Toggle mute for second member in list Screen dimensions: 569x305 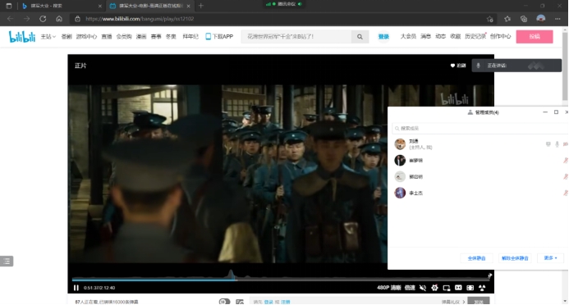(566, 160)
